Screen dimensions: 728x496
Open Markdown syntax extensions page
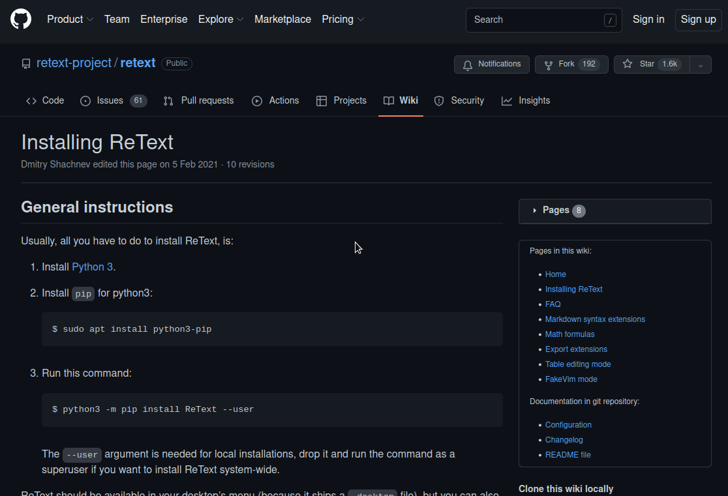[x=595, y=319]
